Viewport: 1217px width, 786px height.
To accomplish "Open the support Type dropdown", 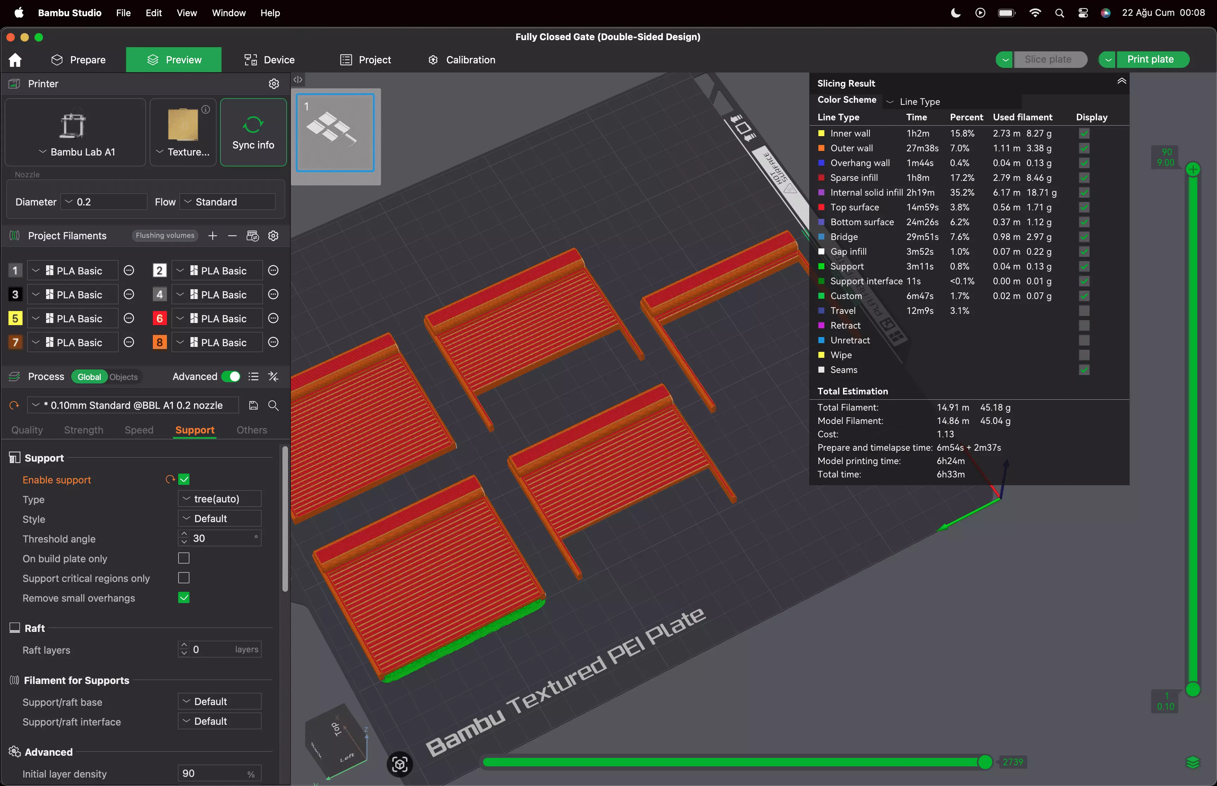I will click(x=220, y=499).
